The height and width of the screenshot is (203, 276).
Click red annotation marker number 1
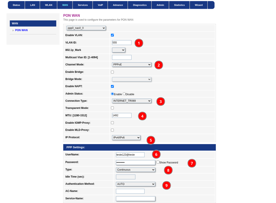(139, 43)
